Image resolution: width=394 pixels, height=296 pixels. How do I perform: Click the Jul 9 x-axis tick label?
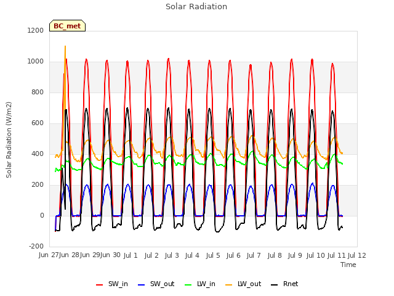pos(295,255)
